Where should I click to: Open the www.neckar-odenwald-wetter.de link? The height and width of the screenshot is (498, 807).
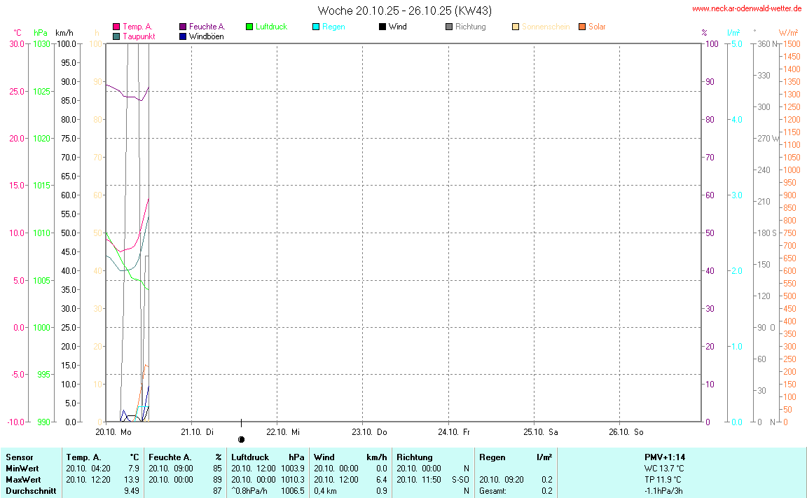(747, 9)
